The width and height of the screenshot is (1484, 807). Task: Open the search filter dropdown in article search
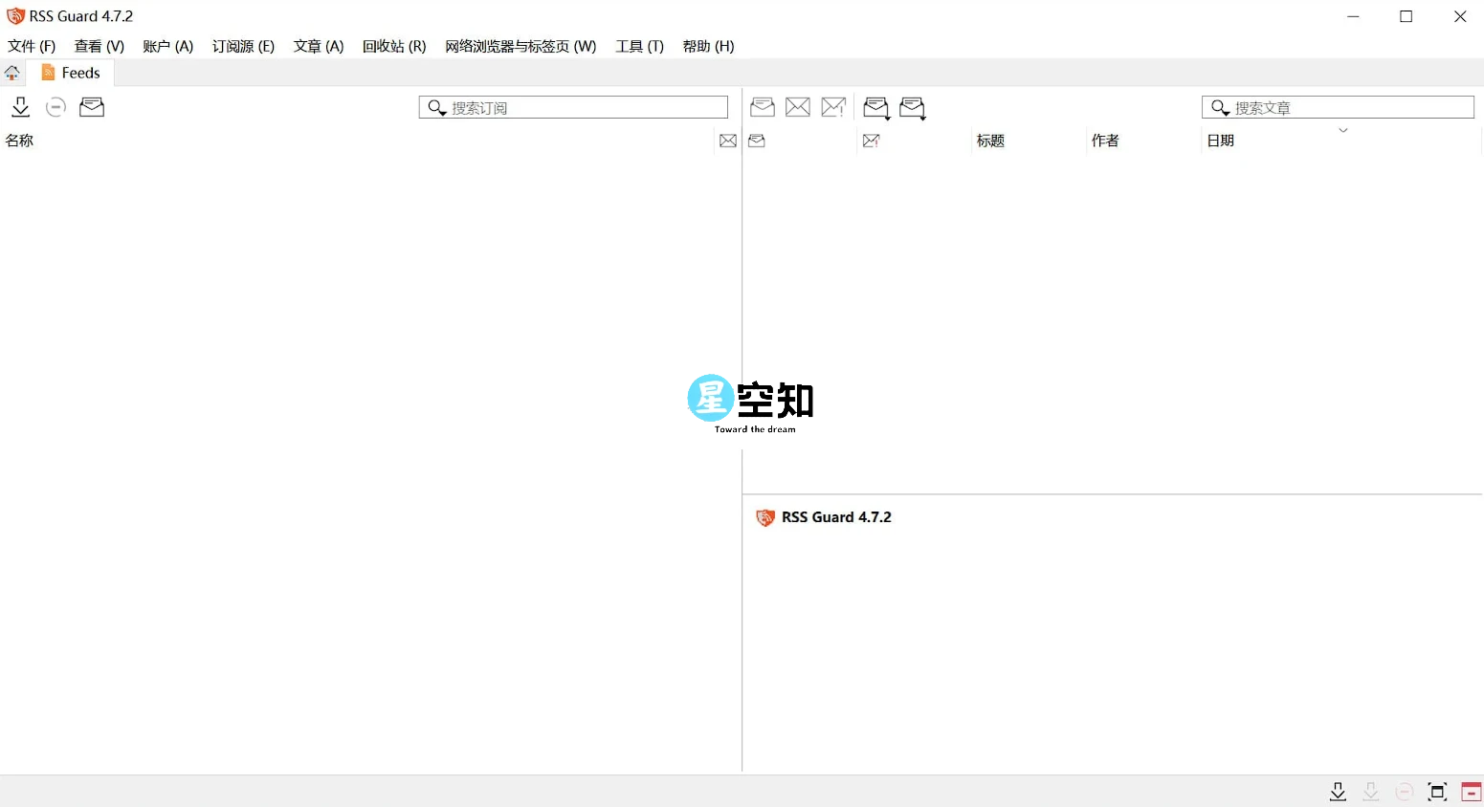1220,107
